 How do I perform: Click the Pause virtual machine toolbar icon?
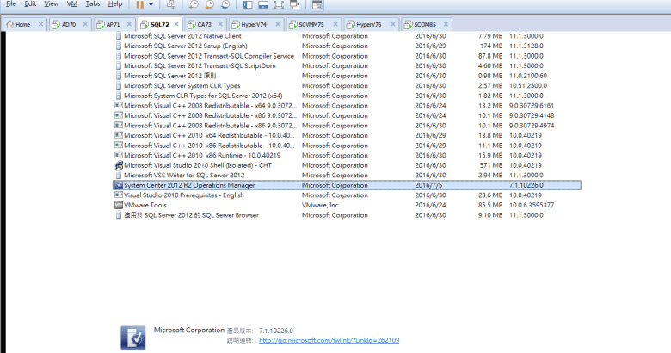(139, 4)
